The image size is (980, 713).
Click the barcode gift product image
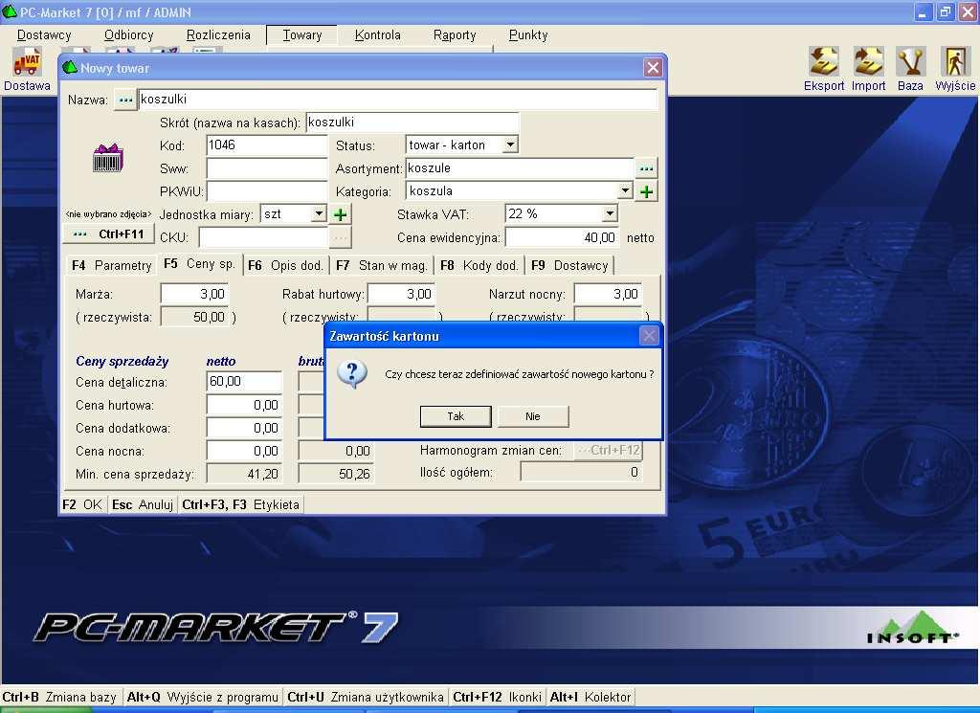(108, 158)
